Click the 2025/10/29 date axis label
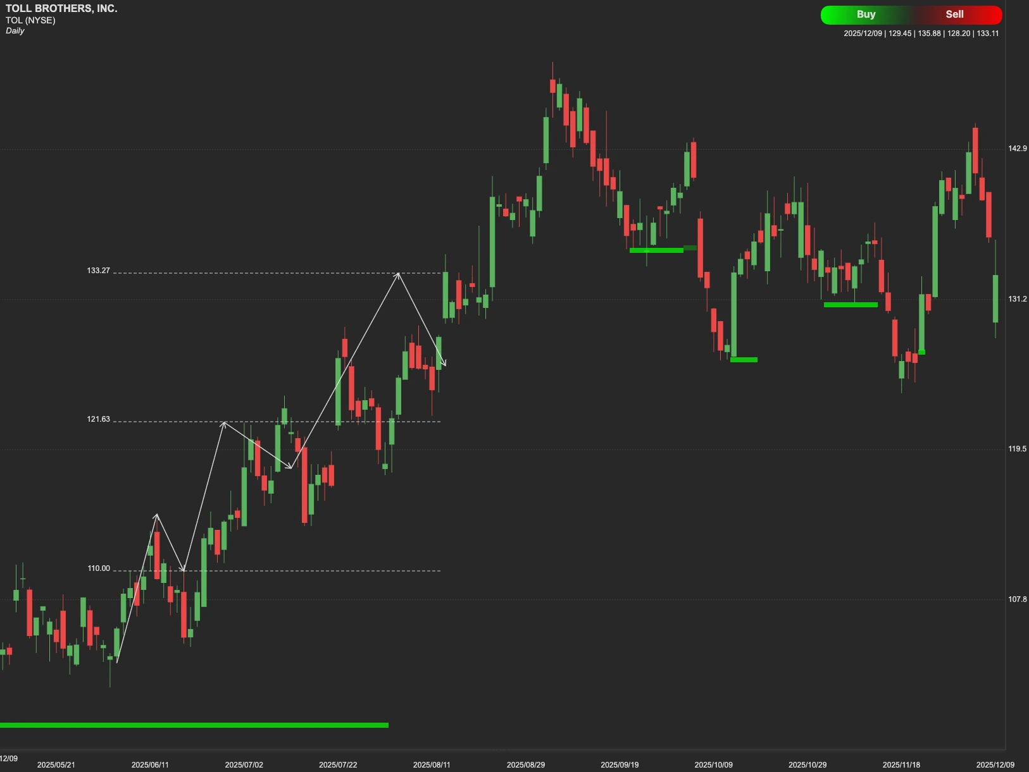The width and height of the screenshot is (1029, 772). [x=808, y=765]
